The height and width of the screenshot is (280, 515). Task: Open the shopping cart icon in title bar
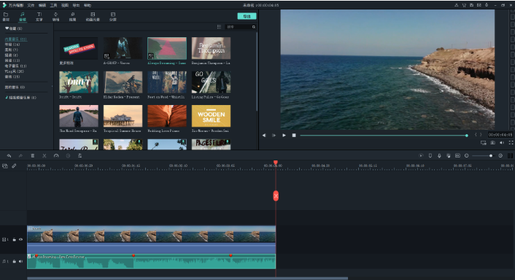[x=464, y=5]
